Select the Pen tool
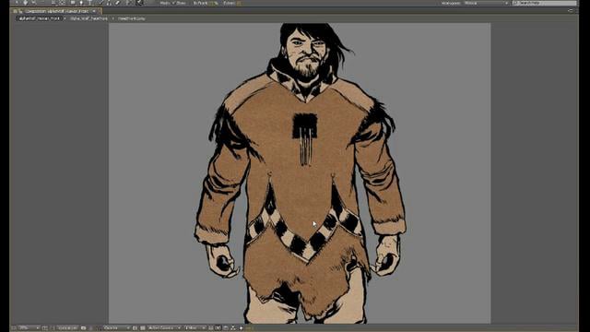Viewport: 590px width, 332px height. [81, 3]
